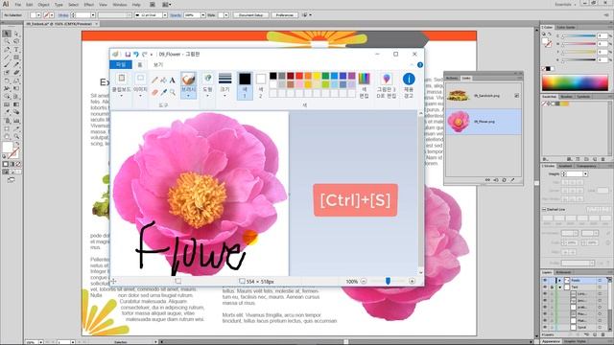This screenshot has height=345, width=614.
Task: Open the File tab in Paint
Action: point(121,65)
